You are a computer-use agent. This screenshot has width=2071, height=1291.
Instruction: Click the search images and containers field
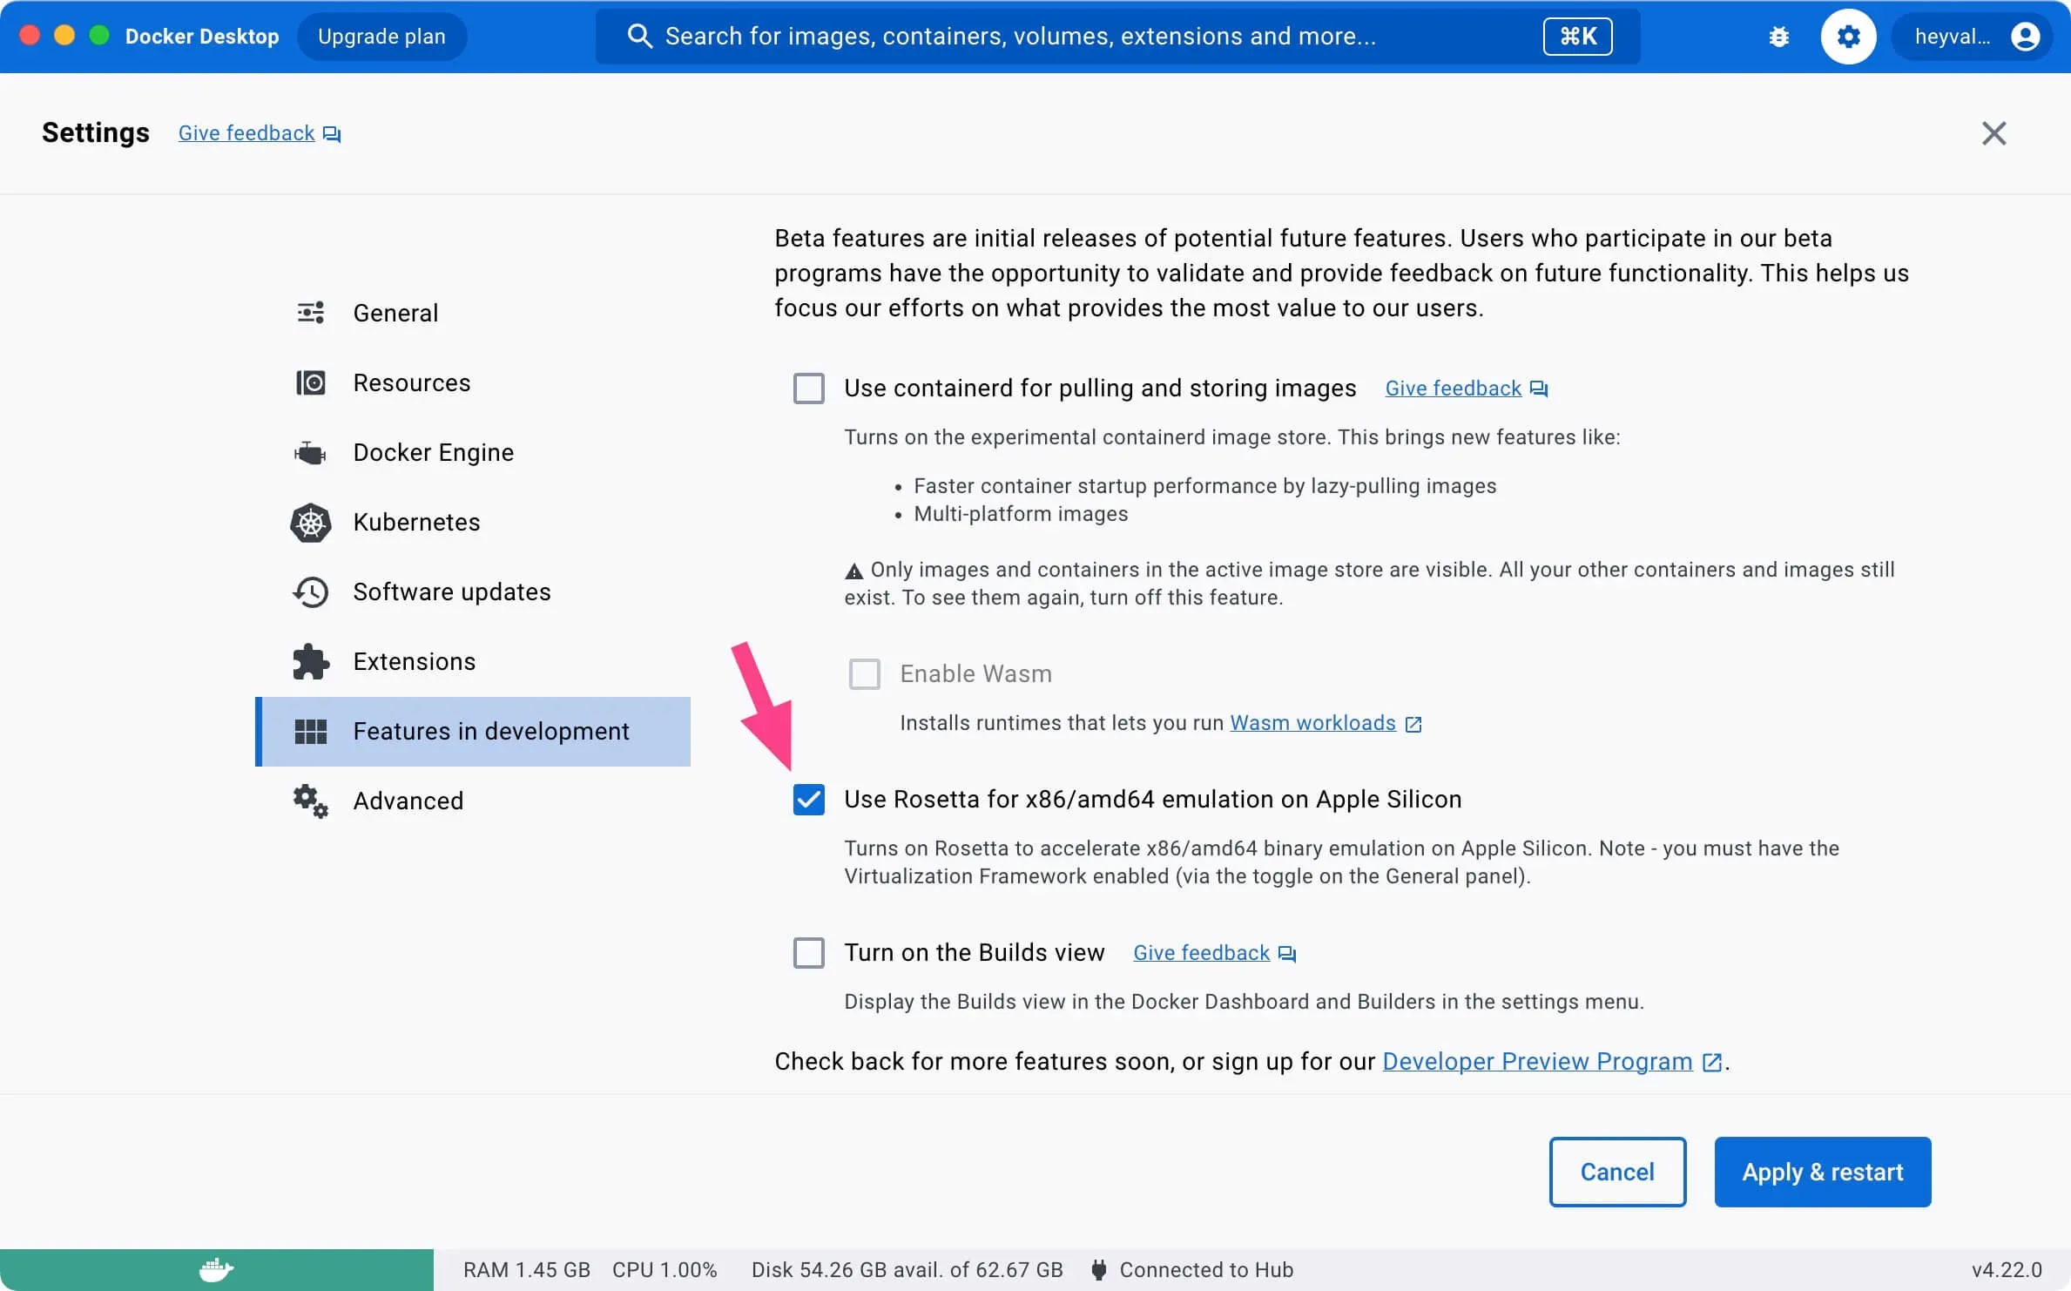tap(1117, 37)
